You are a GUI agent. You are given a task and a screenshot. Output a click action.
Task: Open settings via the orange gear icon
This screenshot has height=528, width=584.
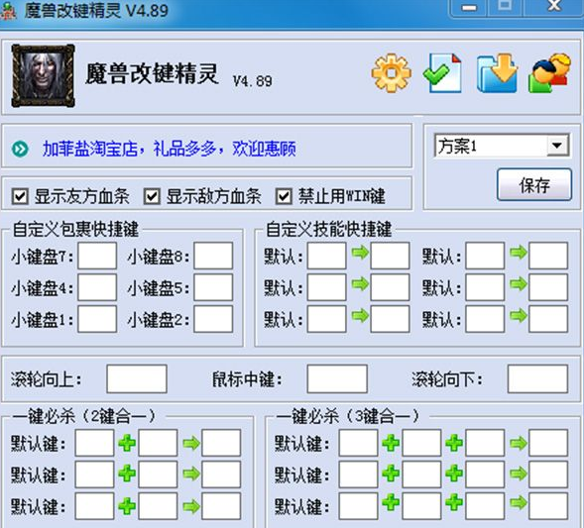[x=391, y=73]
